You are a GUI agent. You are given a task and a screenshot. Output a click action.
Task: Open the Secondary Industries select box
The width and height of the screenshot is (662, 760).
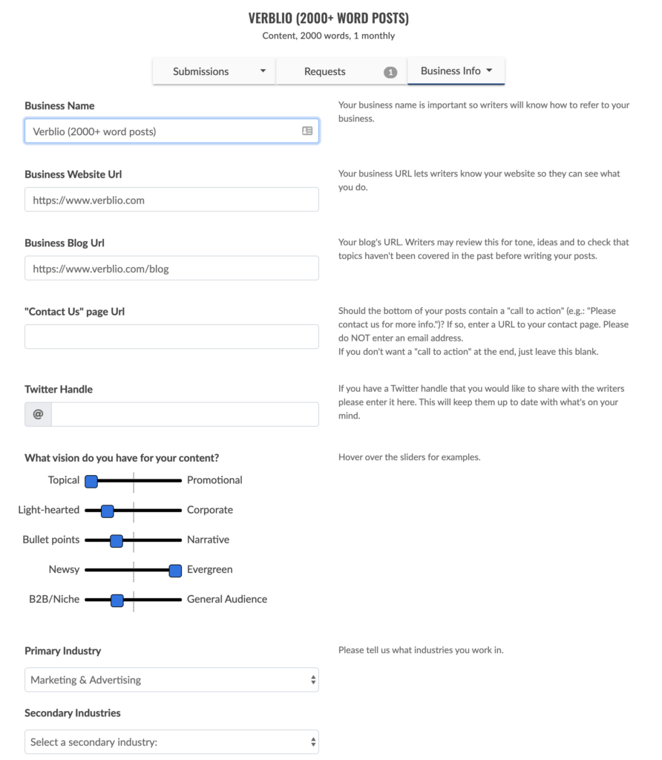click(x=171, y=742)
